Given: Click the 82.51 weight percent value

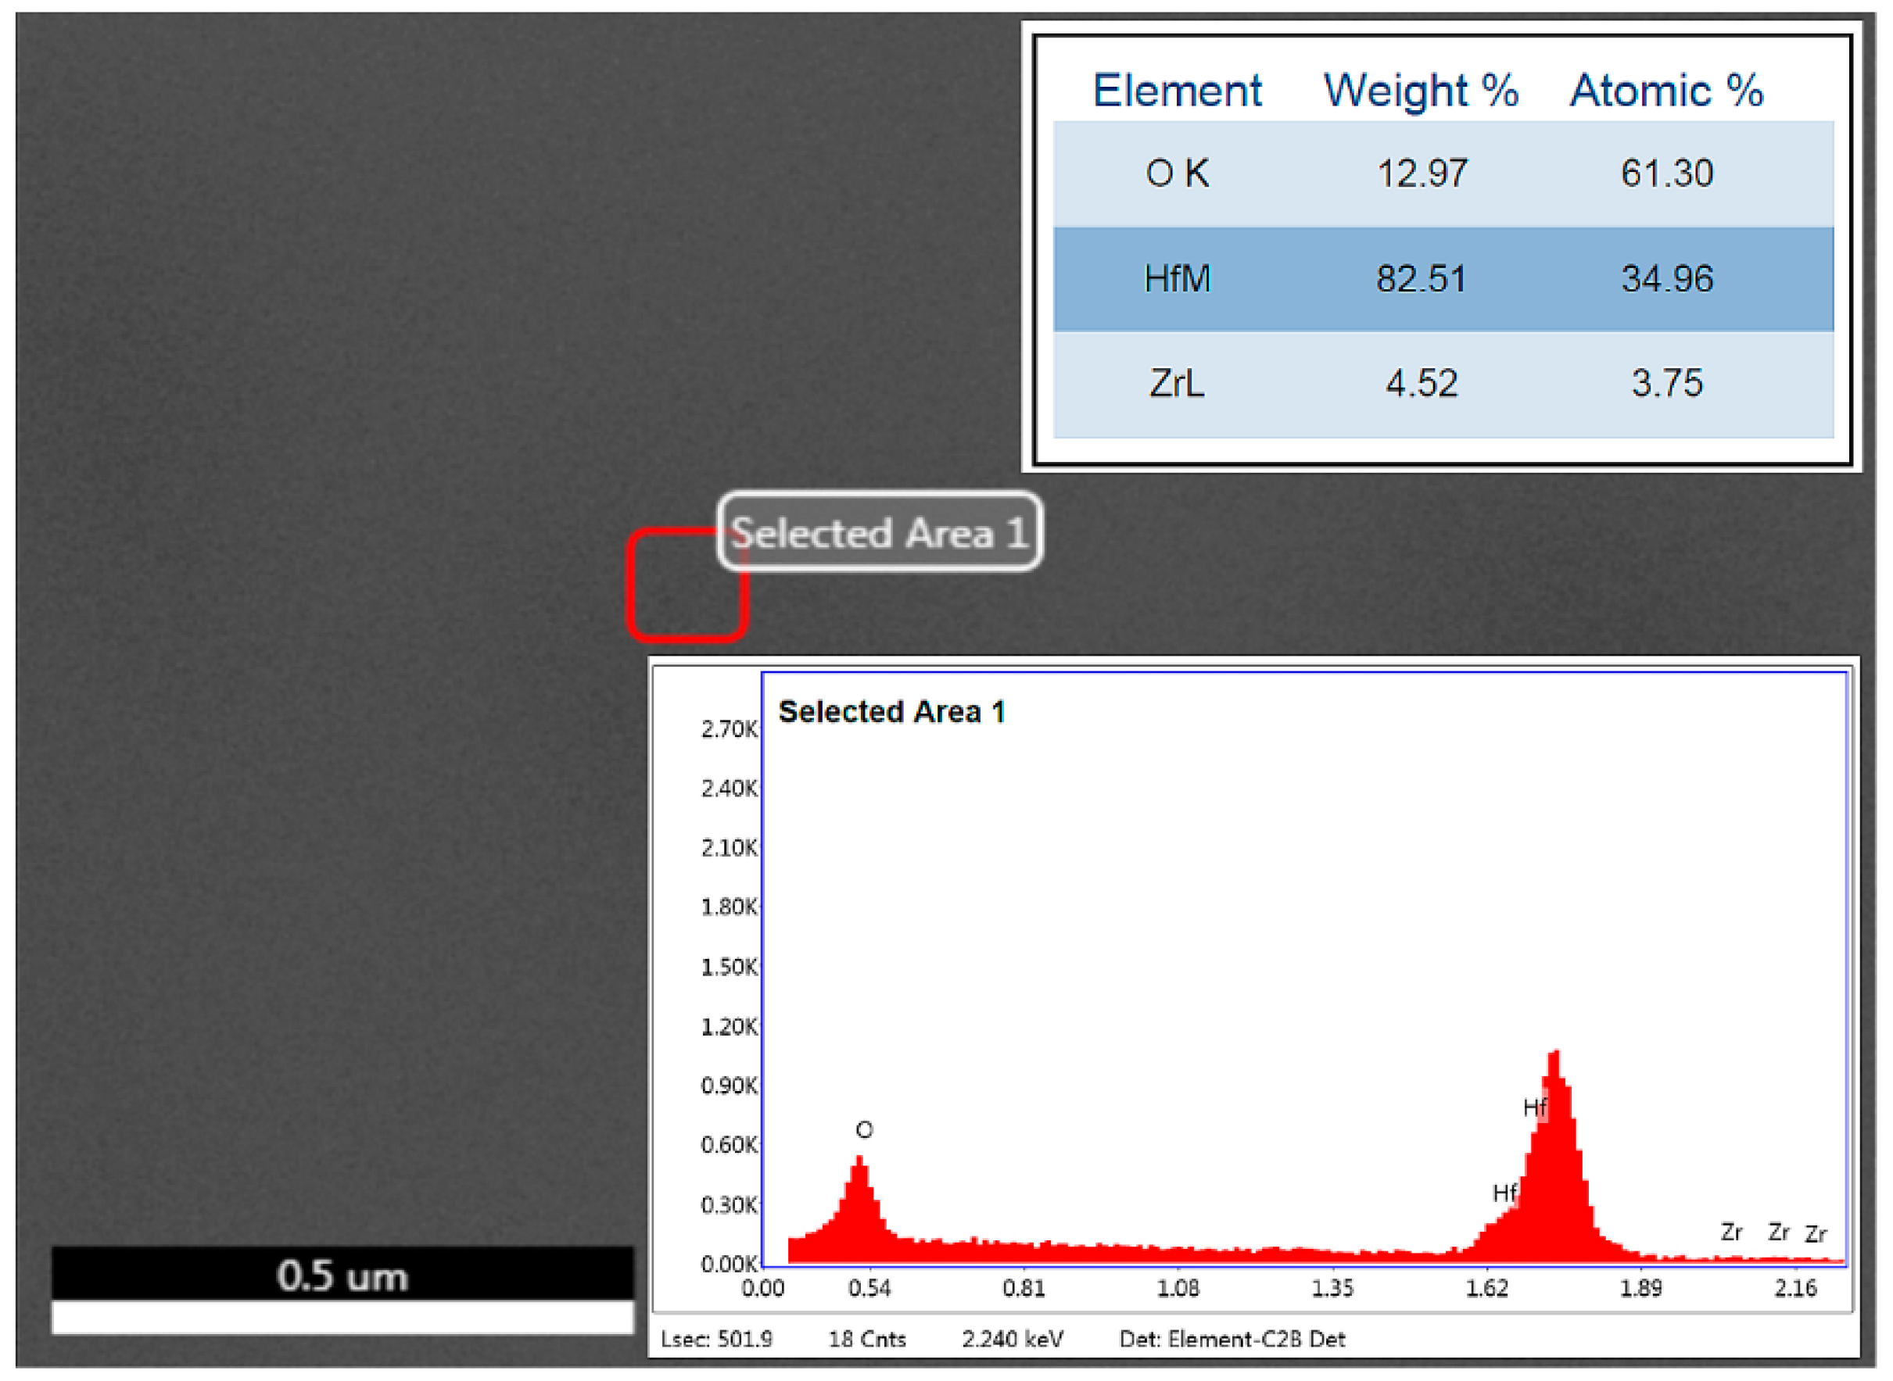Looking at the screenshot, I should [x=1421, y=278].
